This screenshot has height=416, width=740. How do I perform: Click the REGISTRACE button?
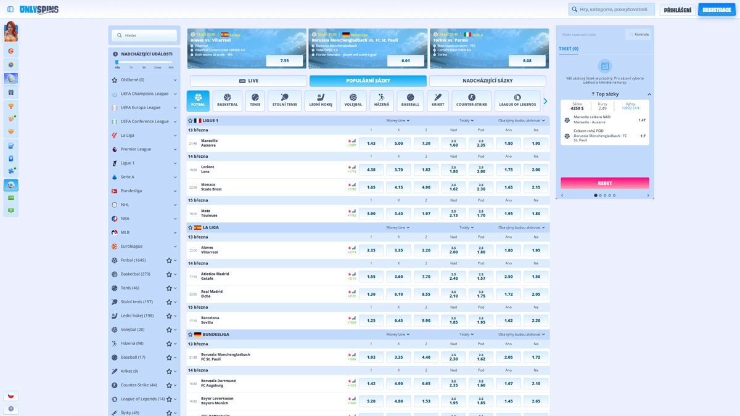[717, 10]
